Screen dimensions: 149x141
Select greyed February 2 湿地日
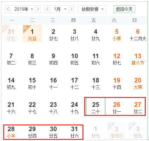pos(117,131)
